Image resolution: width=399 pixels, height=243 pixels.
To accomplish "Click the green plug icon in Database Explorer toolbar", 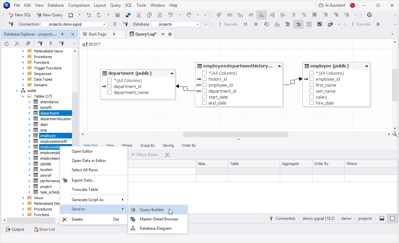I will click(40, 43).
